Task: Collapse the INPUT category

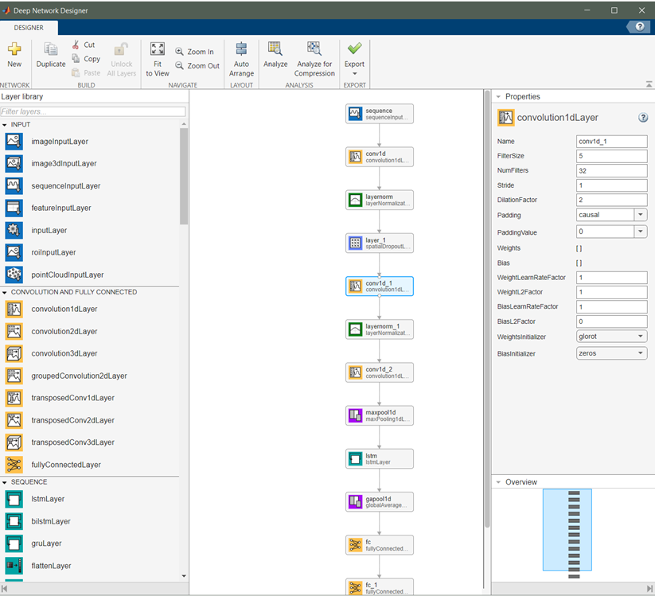Action: (5, 124)
